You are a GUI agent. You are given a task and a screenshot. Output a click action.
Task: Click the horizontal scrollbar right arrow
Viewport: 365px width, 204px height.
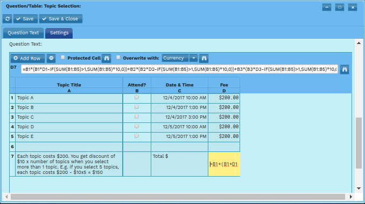click(x=351, y=197)
